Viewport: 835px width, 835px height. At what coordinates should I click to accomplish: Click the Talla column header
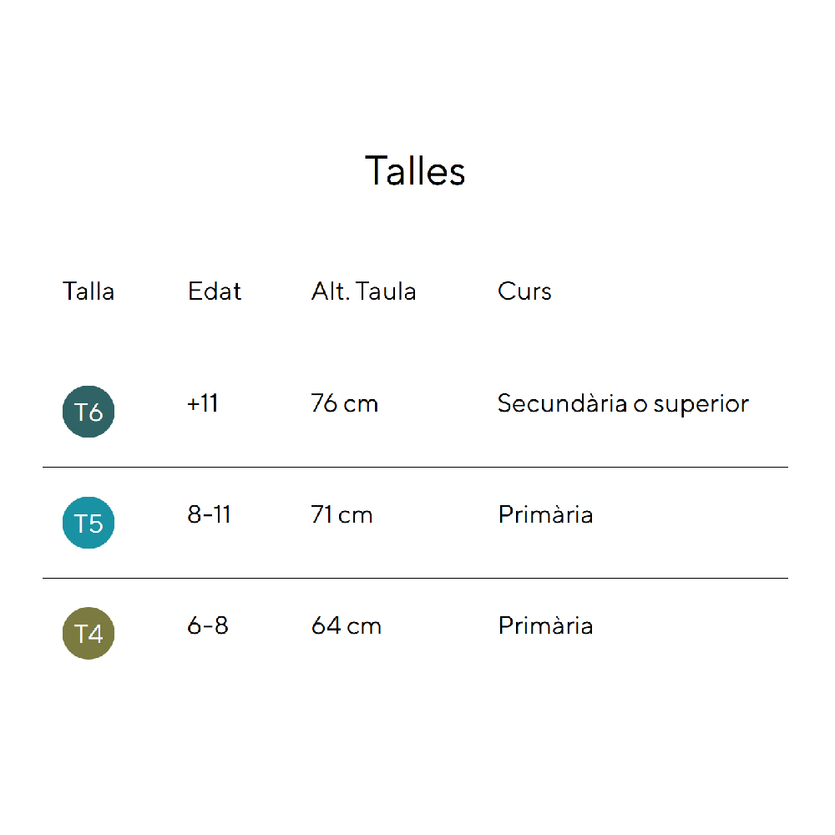89,291
